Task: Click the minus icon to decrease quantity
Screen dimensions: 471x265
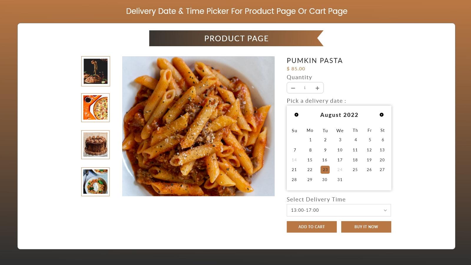Action: click(293, 88)
